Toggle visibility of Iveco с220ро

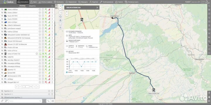[2, 22]
